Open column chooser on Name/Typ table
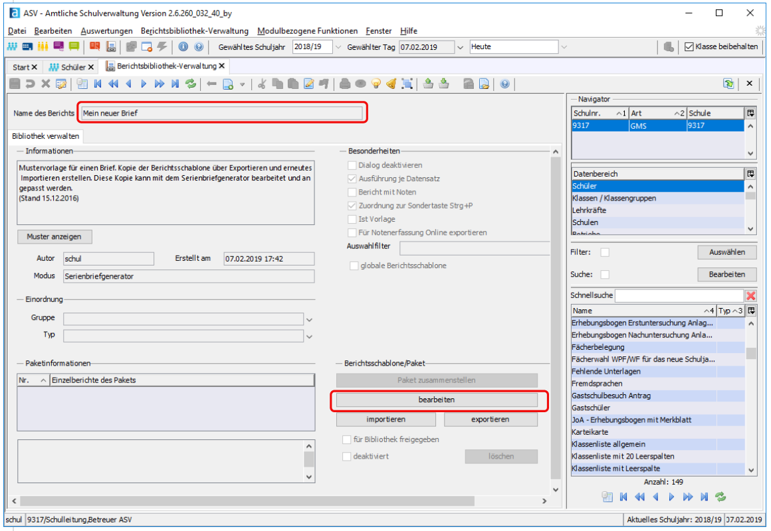Screen dimensions: 771x531 751,311
